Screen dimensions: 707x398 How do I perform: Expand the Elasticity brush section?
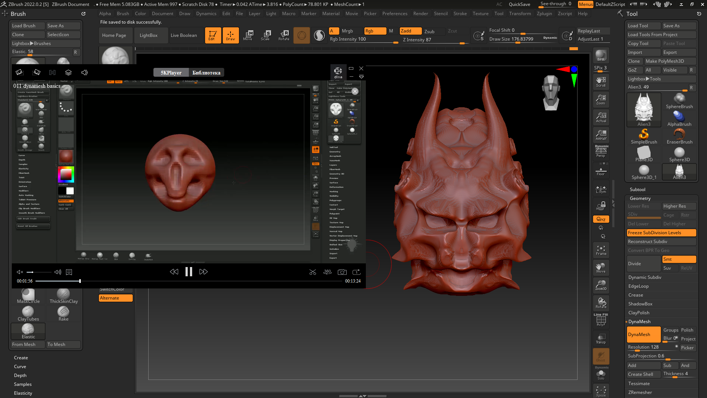coord(23,393)
